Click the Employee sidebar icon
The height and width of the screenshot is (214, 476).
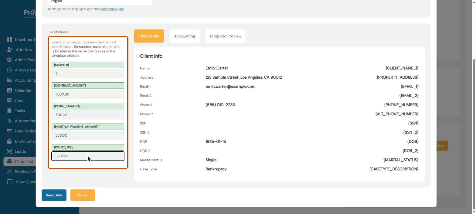point(9,172)
